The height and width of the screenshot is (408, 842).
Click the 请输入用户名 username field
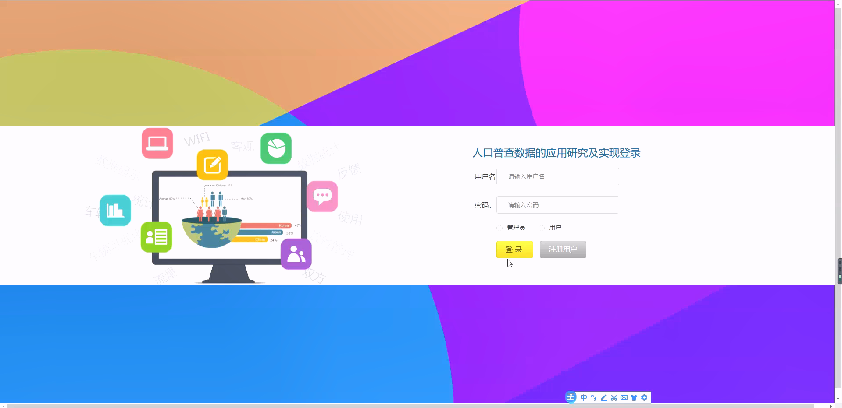(557, 176)
